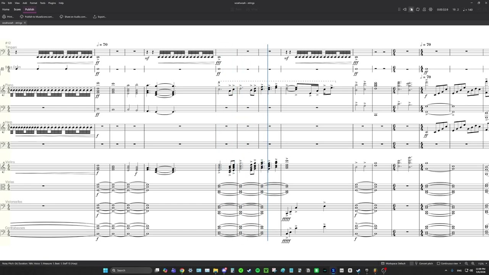The height and width of the screenshot is (275, 489).
Task: Open FL Studio from the taskbar
Action: click(375, 270)
